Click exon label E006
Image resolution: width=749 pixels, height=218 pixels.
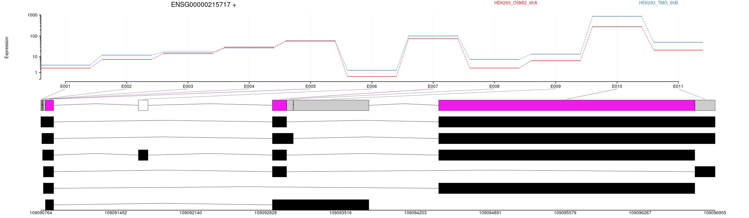coord(372,86)
